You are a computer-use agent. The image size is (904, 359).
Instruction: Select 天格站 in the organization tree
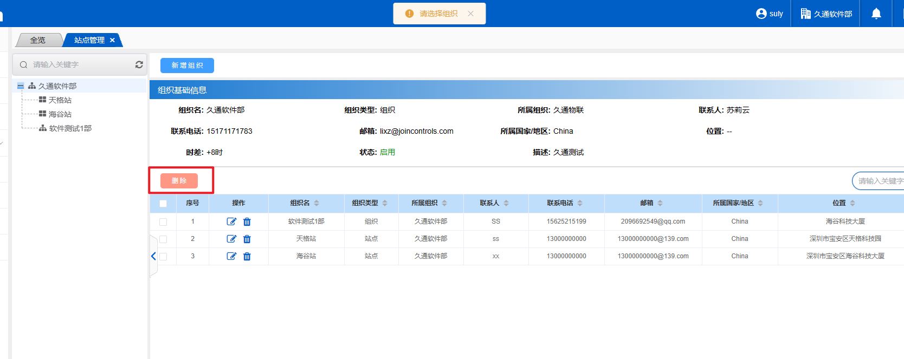pyautogui.click(x=60, y=100)
